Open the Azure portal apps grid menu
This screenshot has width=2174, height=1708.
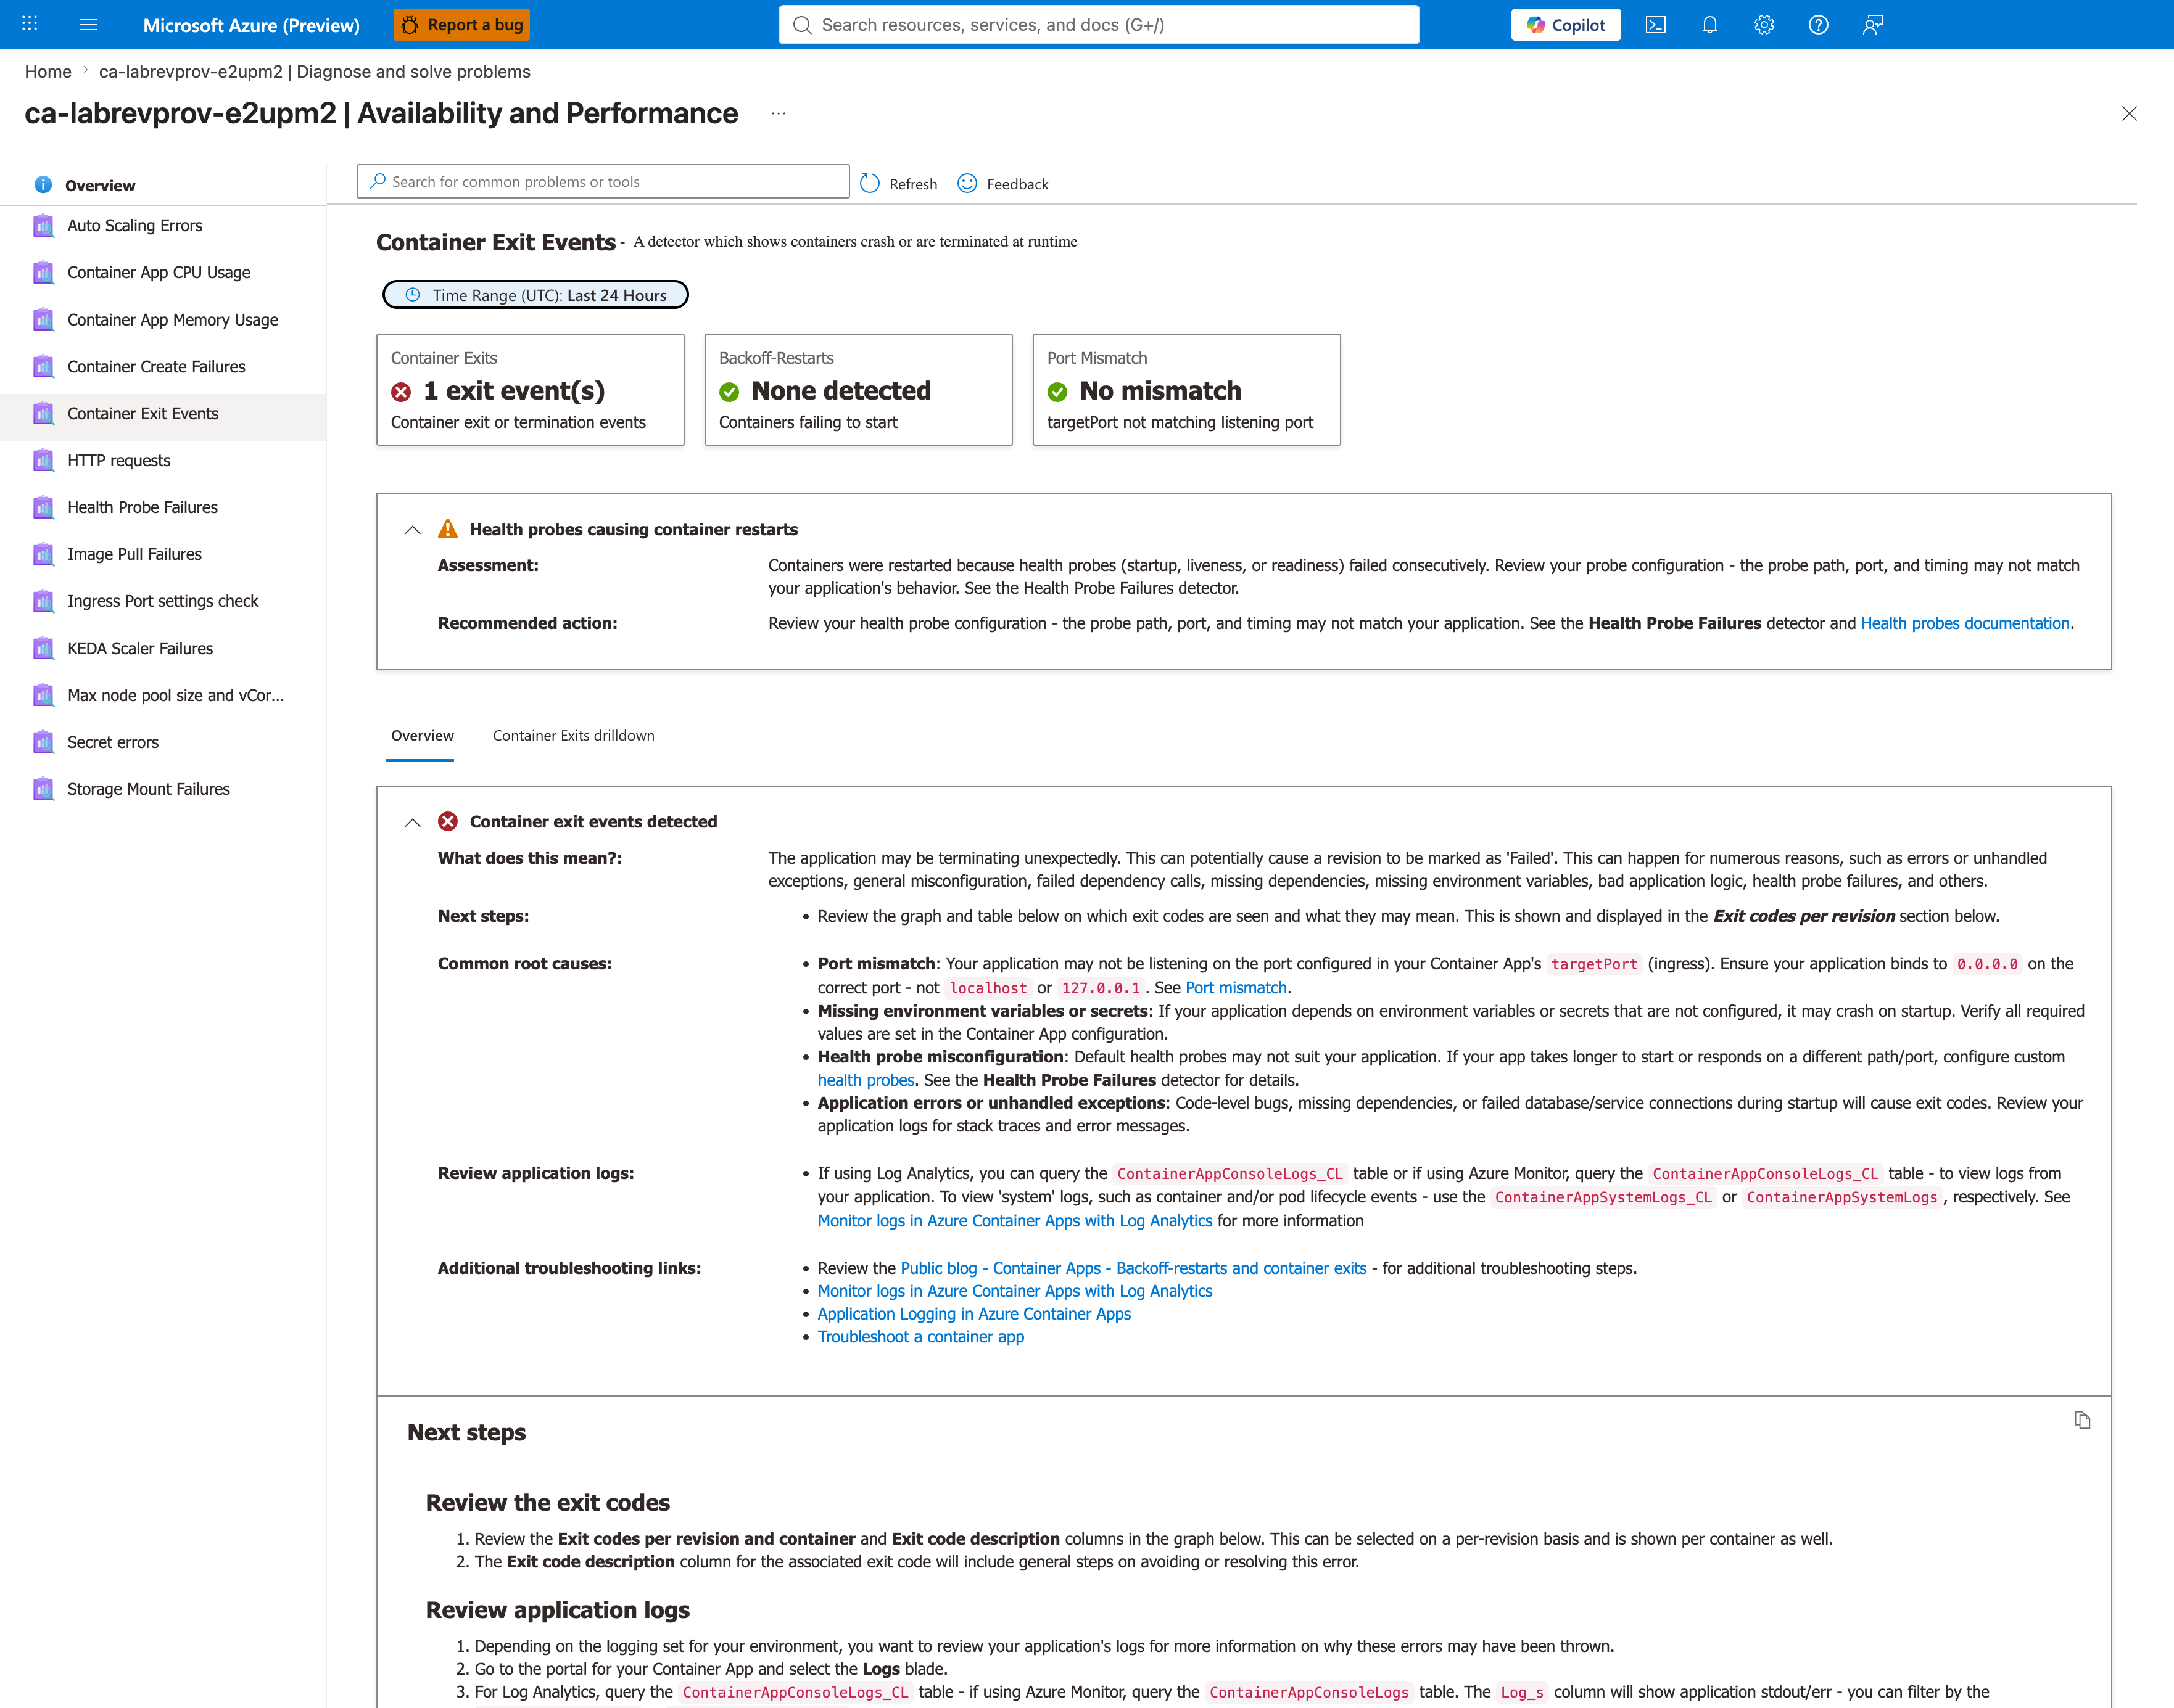(x=29, y=24)
